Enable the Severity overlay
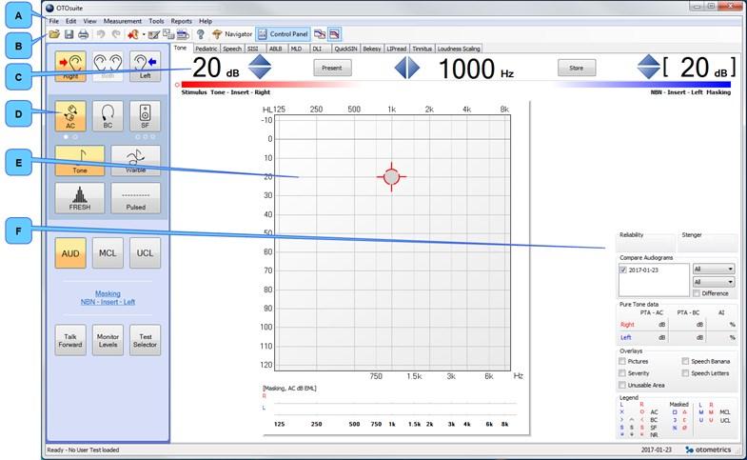Image resolution: width=747 pixels, height=460 pixels. click(622, 372)
